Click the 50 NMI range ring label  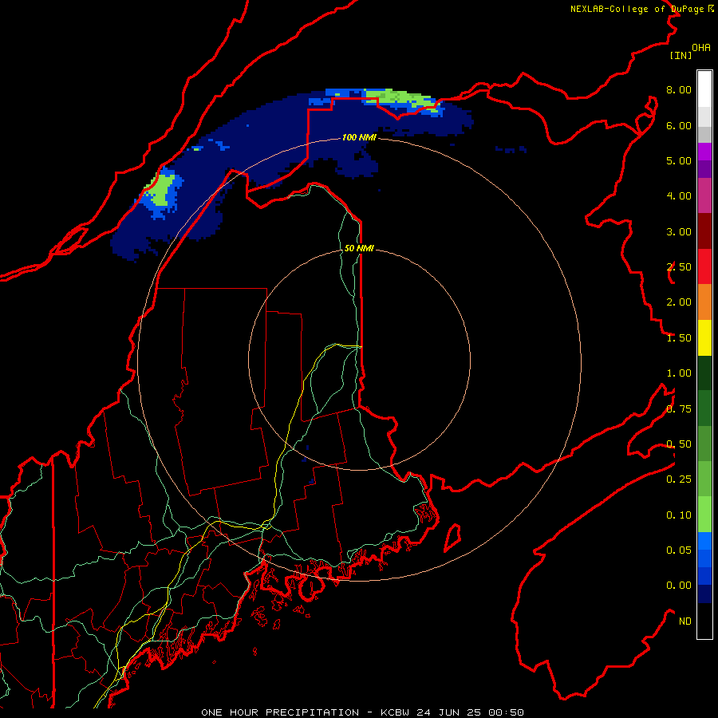(359, 248)
